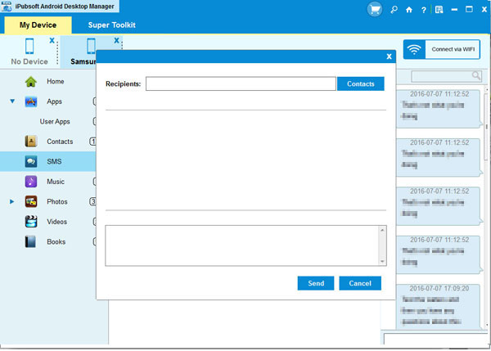
Task: Click the Recipients input field
Action: pos(241,83)
